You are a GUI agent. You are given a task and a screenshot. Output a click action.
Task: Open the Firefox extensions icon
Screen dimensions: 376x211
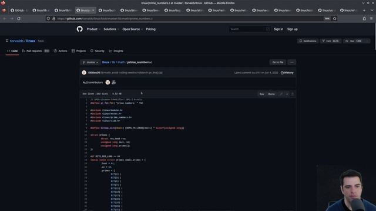[x=364, y=18]
